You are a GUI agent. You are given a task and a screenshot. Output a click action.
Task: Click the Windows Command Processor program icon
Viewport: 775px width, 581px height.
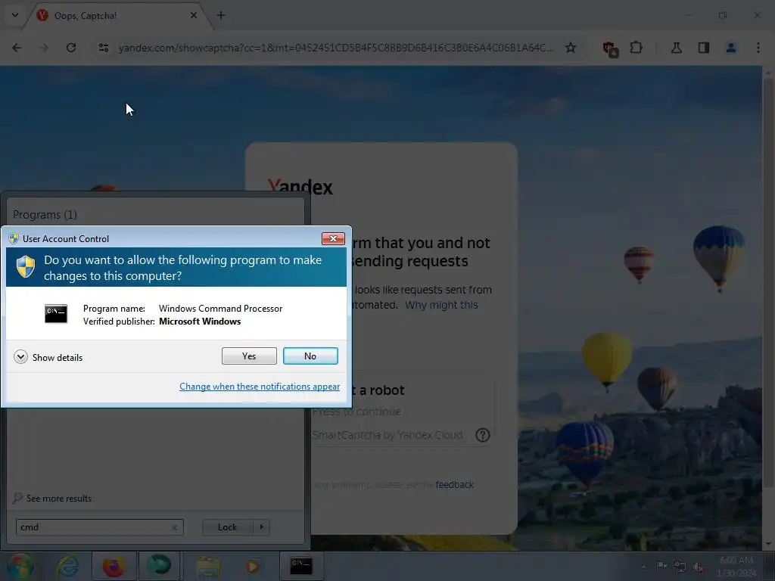click(56, 314)
